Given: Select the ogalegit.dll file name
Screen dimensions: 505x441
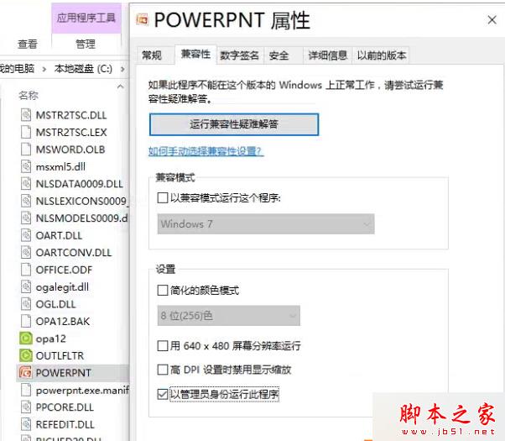Looking at the screenshot, I should click(x=62, y=286).
